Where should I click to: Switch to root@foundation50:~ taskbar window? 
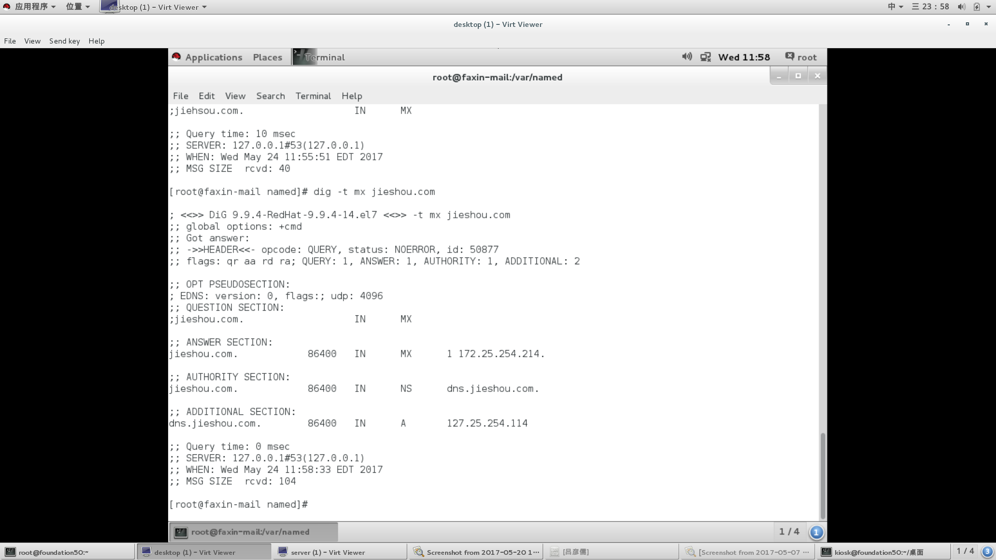coord(67,552)
